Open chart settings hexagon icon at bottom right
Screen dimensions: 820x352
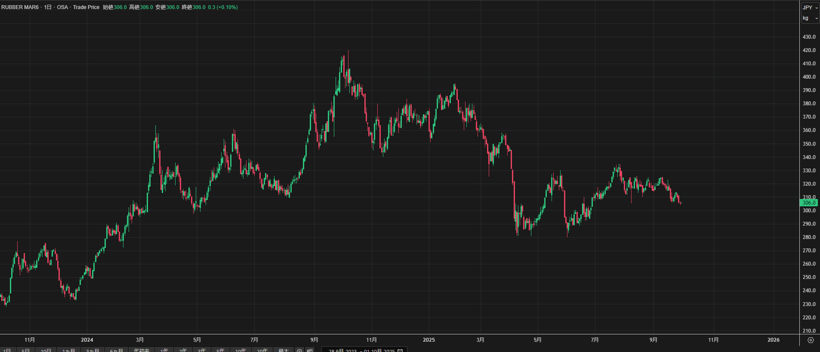[x=811, y=340]
